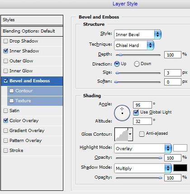Enable the Stroke checkbox

click(x=5, y=151)
